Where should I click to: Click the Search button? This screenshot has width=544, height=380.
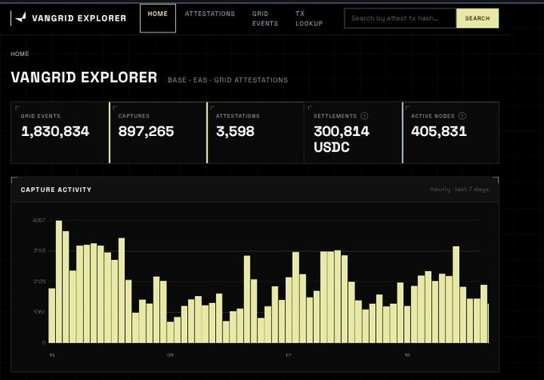pyautogui.click(x=478, y=18)
